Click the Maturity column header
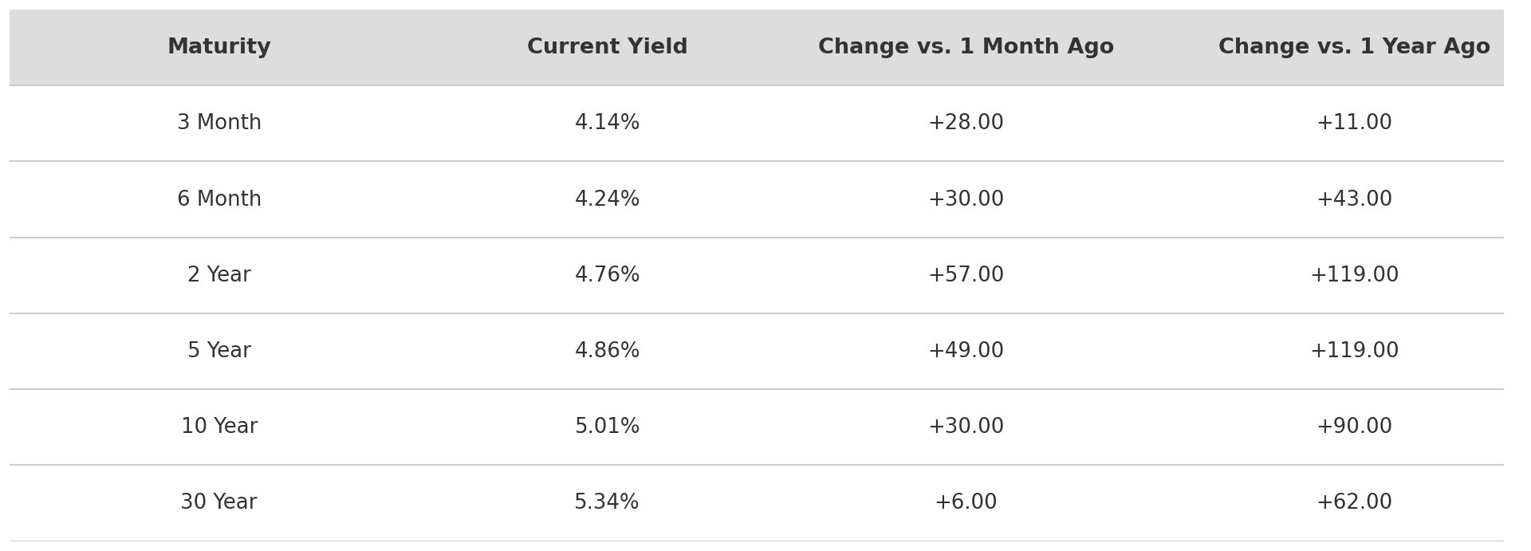The height and width of the screenshot is (551, 1531). pyautogui.click(x=219, y=48)
